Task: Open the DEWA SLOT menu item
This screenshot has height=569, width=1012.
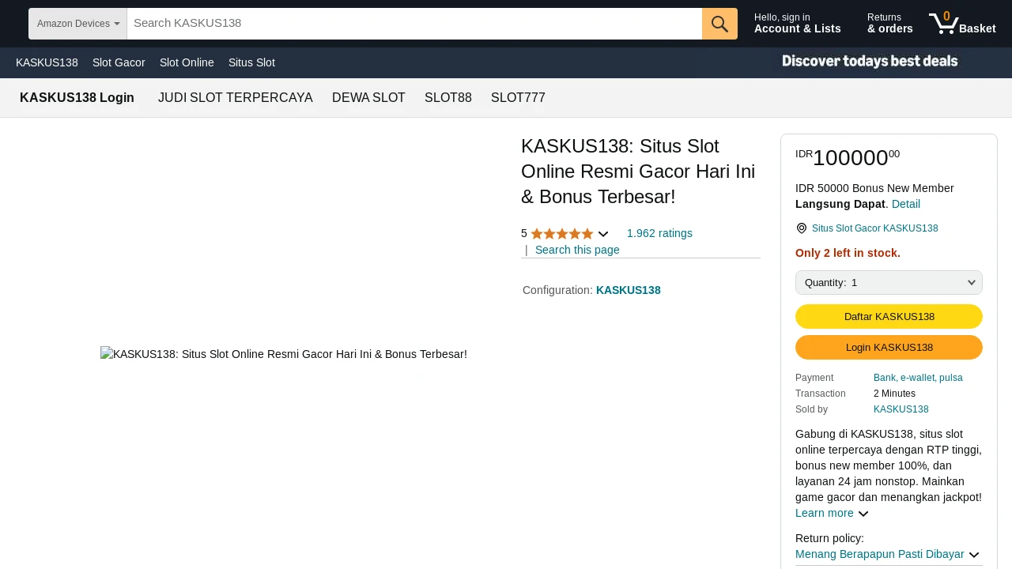Action: pos(368,98)
